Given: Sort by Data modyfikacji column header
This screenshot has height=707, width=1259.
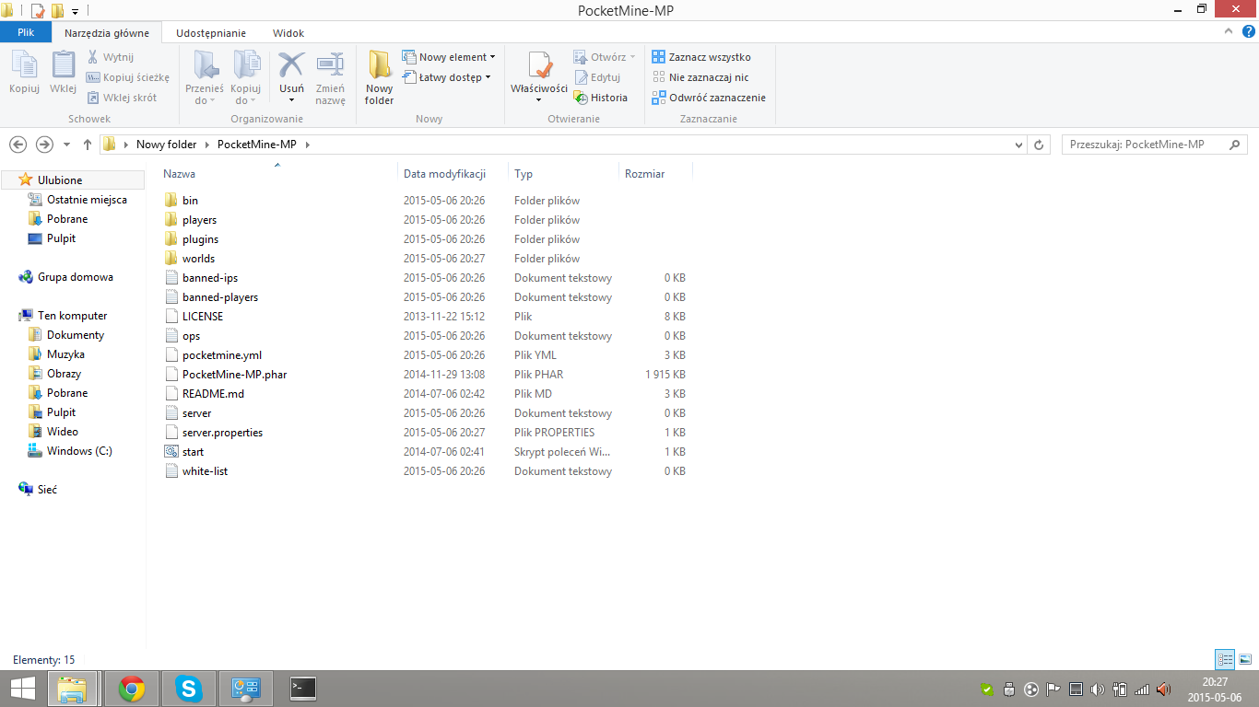Looking at the screenshot, I should tap(444, 173).
